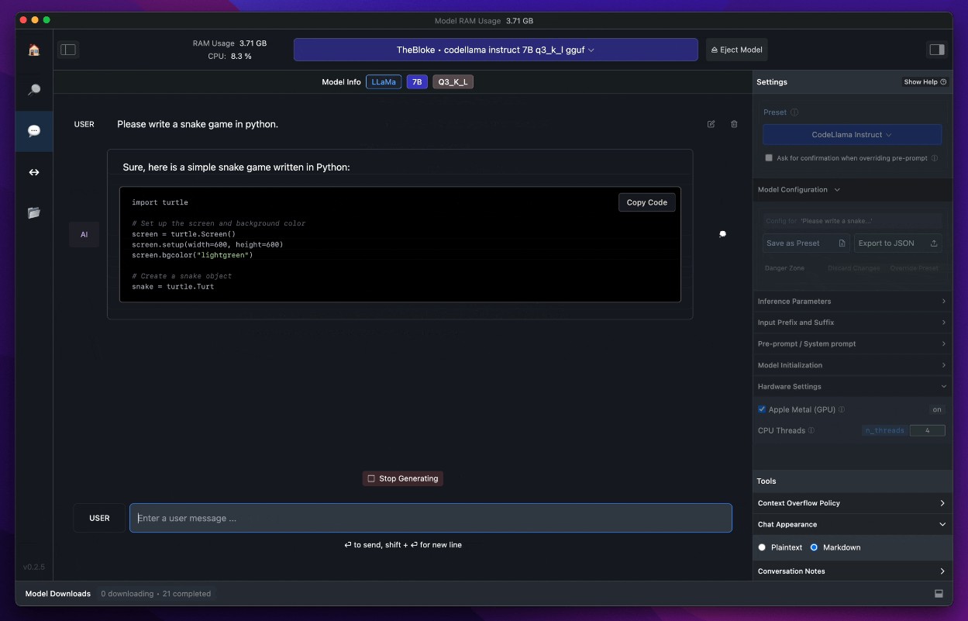Select the Plaintext radio button
The height and width of the screenshot is (621, 968).
pyautogui.click(x=762, y=547)
